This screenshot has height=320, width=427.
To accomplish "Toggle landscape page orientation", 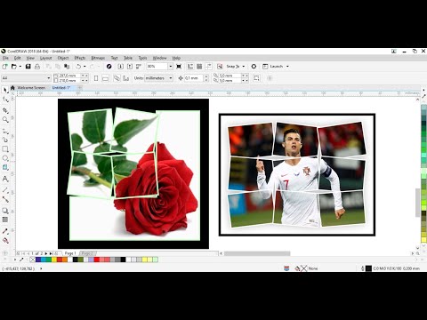I will click(105, 78).
